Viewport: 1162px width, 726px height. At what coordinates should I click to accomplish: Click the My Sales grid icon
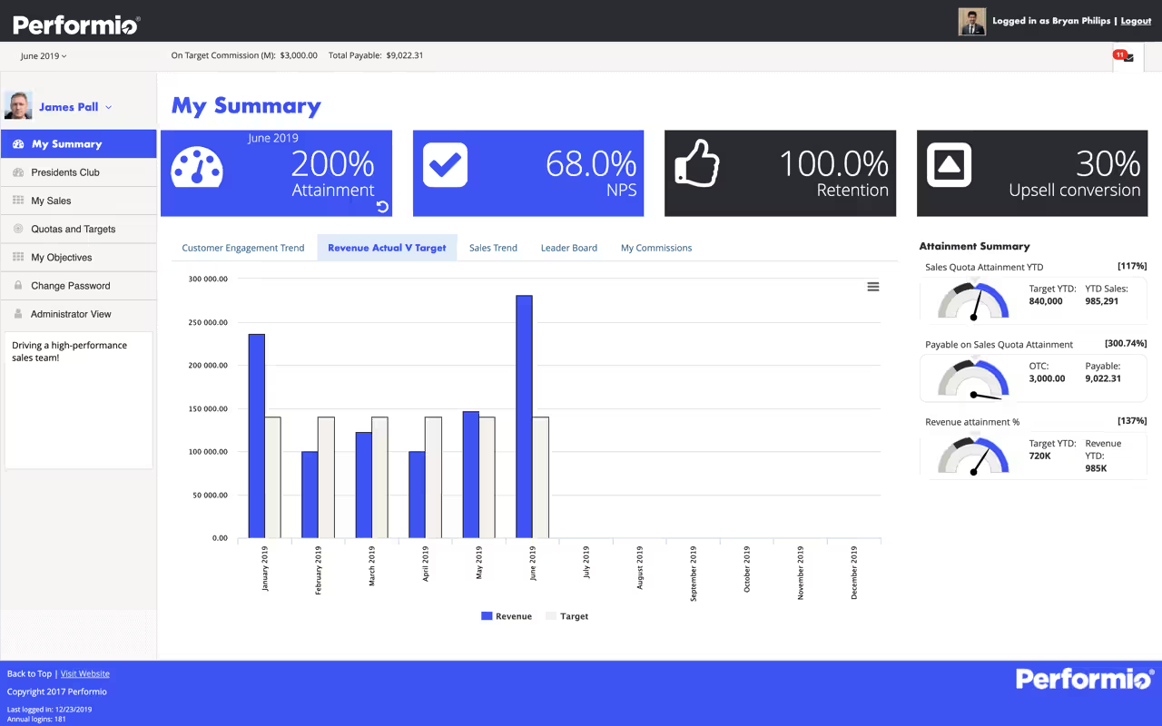(20, 200)
